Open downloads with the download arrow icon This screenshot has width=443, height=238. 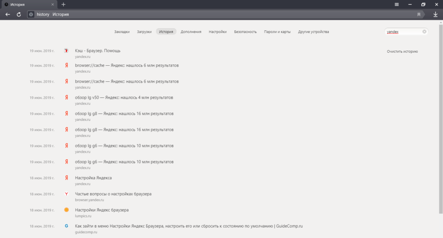tap(435, 14)
